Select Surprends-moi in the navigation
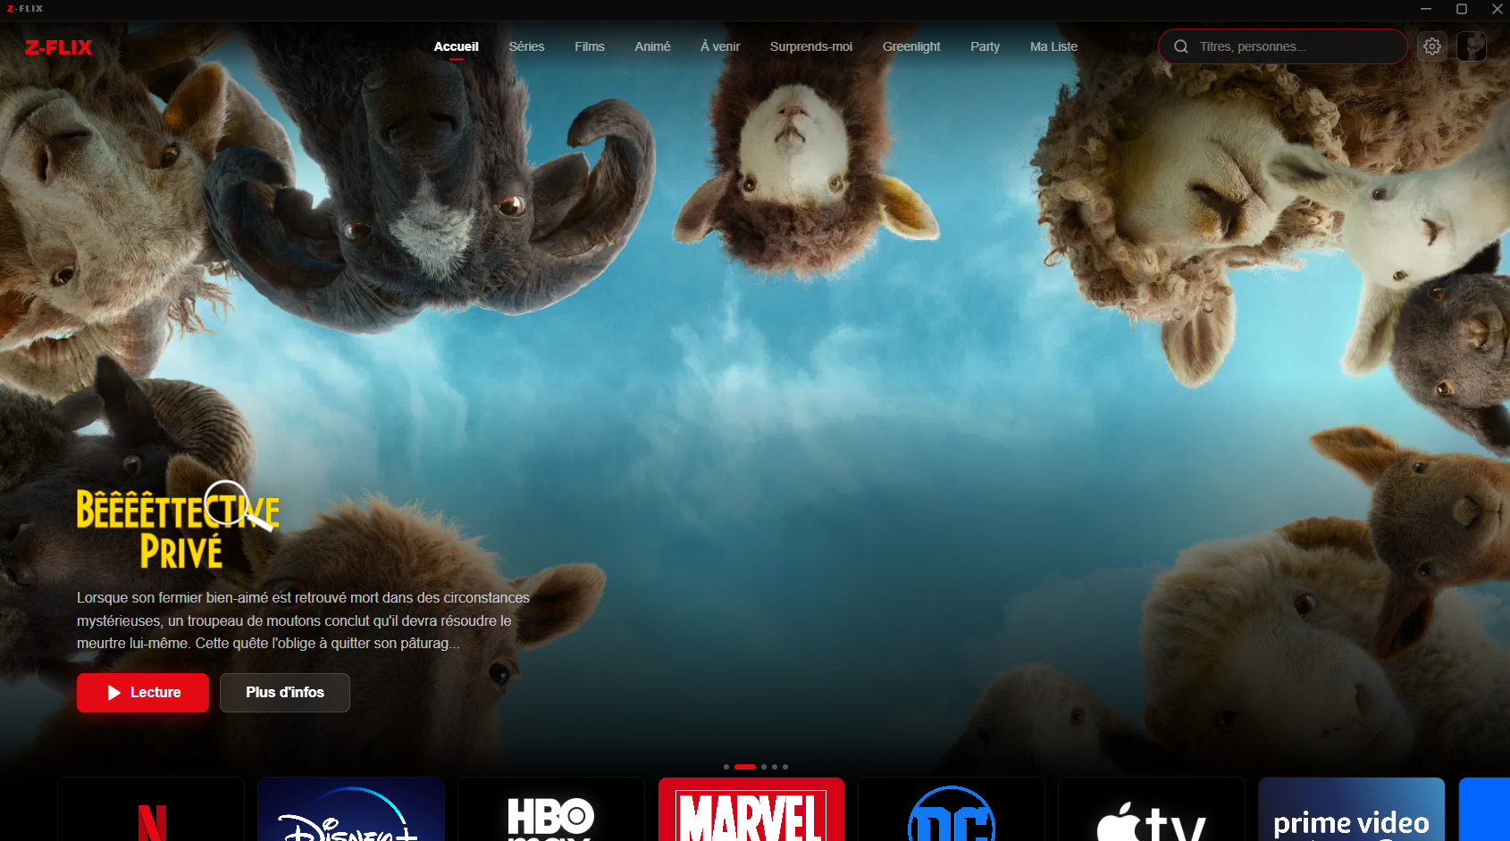This screenshot has width=1510, height=841. tap(811, 46)
